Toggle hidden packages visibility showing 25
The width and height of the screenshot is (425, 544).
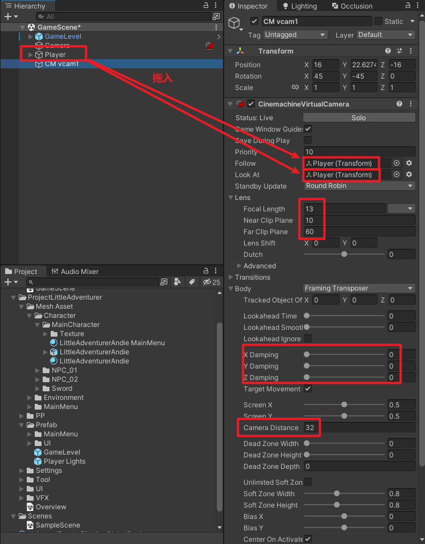(x=211, y=282)
